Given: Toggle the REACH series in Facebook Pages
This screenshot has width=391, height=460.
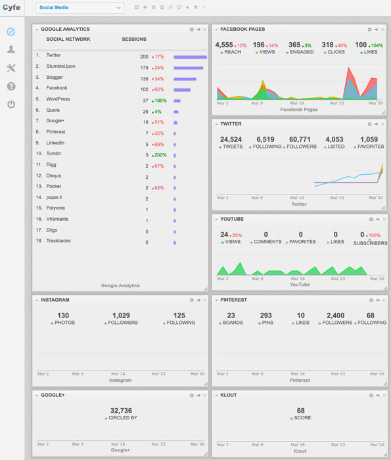Looking at the screenshot, I should 231,52.
